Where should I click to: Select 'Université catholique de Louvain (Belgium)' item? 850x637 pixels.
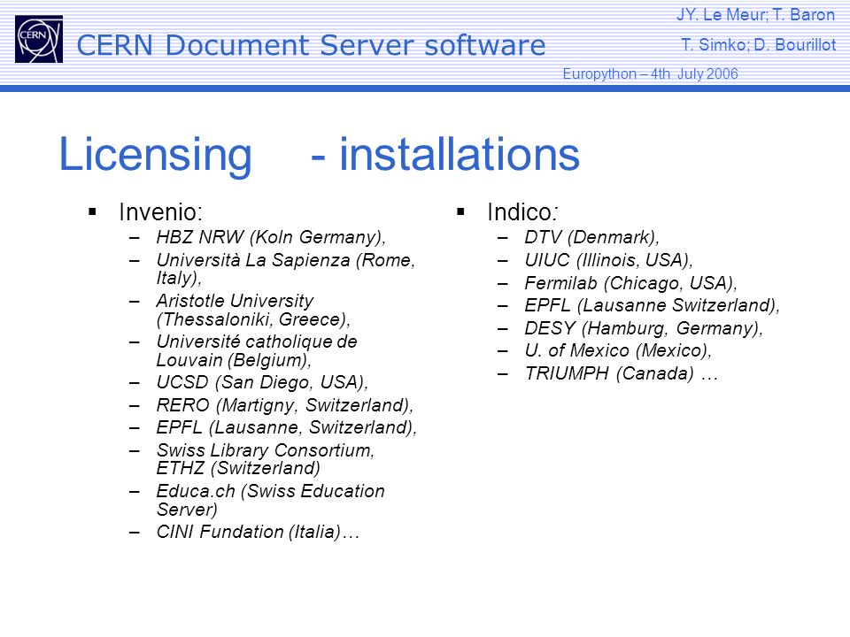257,350
